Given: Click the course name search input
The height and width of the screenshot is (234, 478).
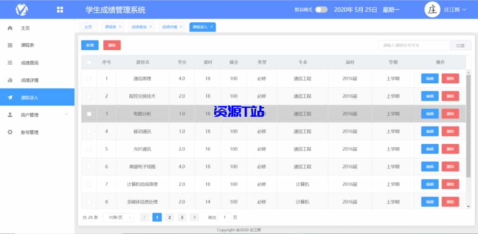Looking at the screenshot, I should coord(414,45).
